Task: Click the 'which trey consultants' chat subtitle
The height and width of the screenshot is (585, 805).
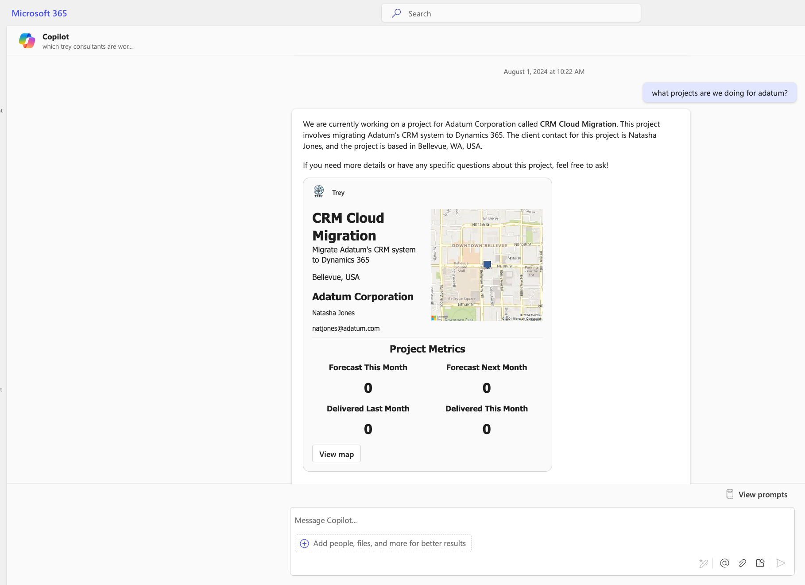Action: [87, 46]
